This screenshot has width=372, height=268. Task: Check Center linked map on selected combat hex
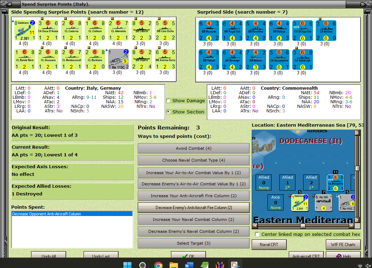(x=257, y=234)
